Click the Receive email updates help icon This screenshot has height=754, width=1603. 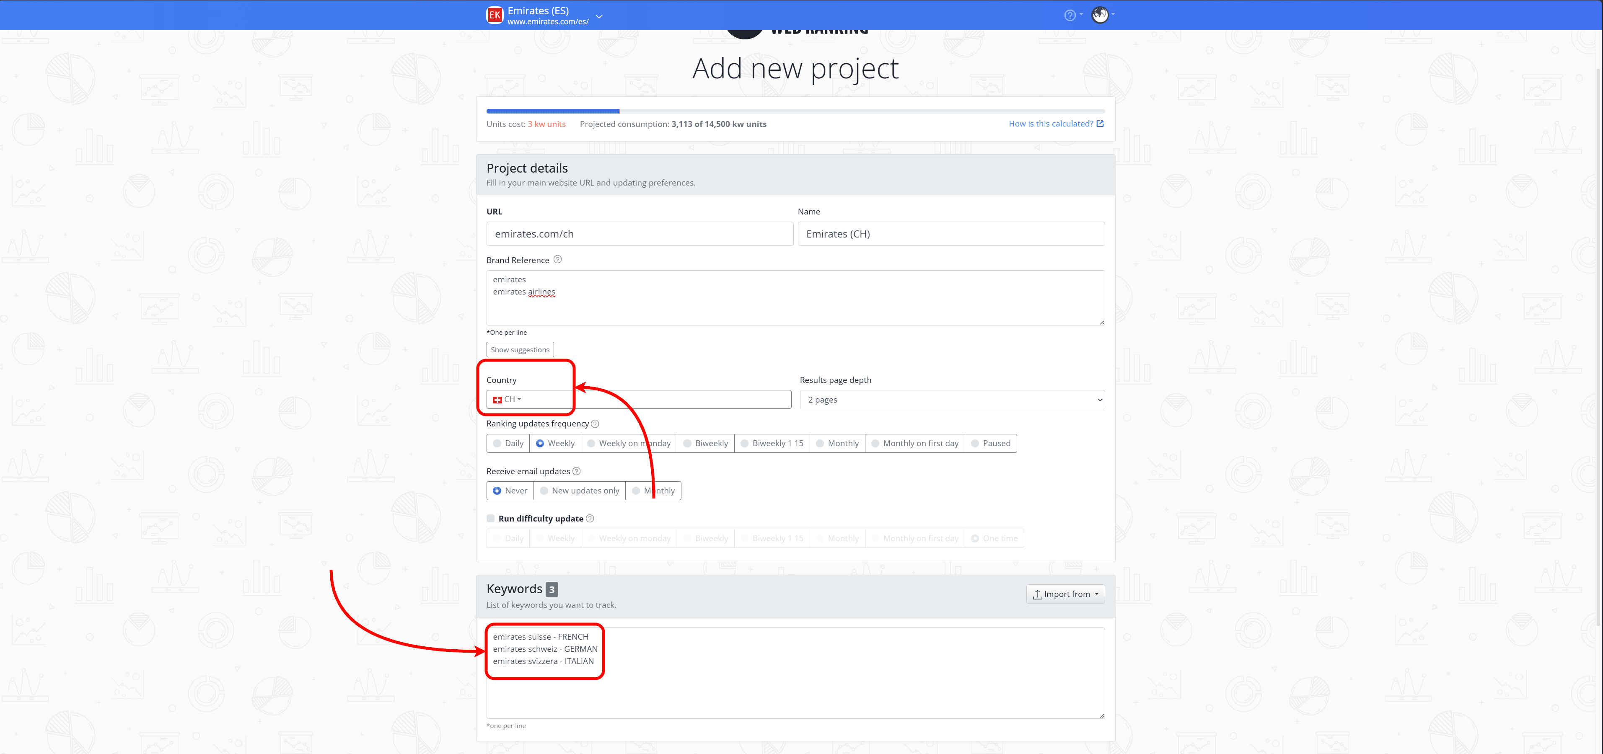pyautogui.click(x=576, y=471)
